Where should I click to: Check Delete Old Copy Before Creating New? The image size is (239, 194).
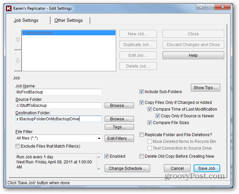click(141, 156)
